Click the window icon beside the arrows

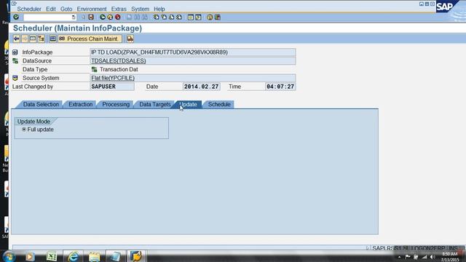33,39
